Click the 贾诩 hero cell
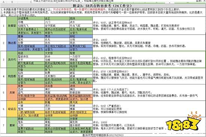The image size is (206, 137). [57, 36]
